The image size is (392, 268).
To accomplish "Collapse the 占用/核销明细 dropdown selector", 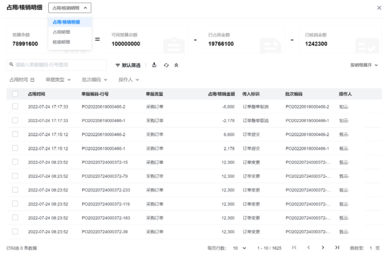I will pos(70,8).
